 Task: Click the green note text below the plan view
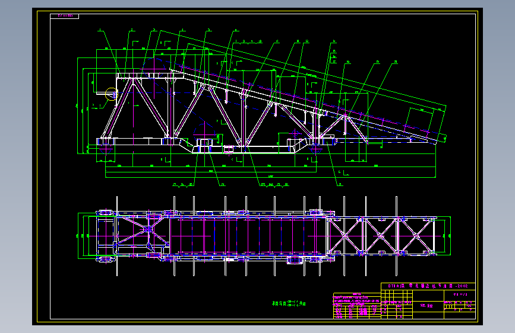(289, 304)
